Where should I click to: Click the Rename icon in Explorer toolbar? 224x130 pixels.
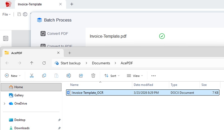click(69, 76)
